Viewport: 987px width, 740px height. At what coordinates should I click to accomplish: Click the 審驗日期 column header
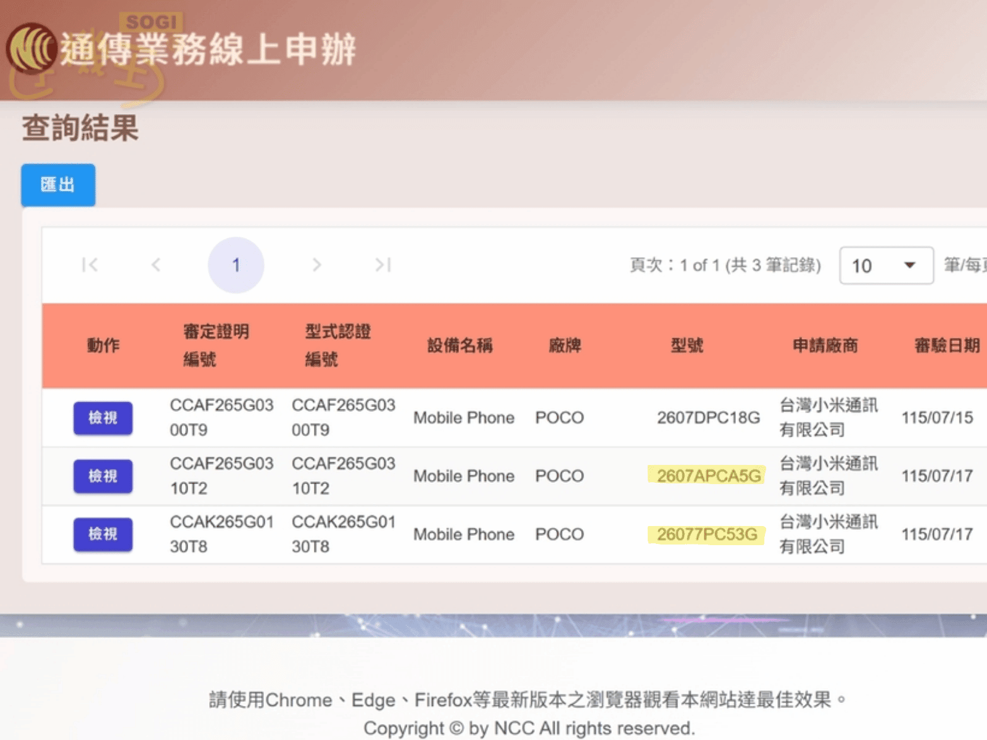pos(947,345)
